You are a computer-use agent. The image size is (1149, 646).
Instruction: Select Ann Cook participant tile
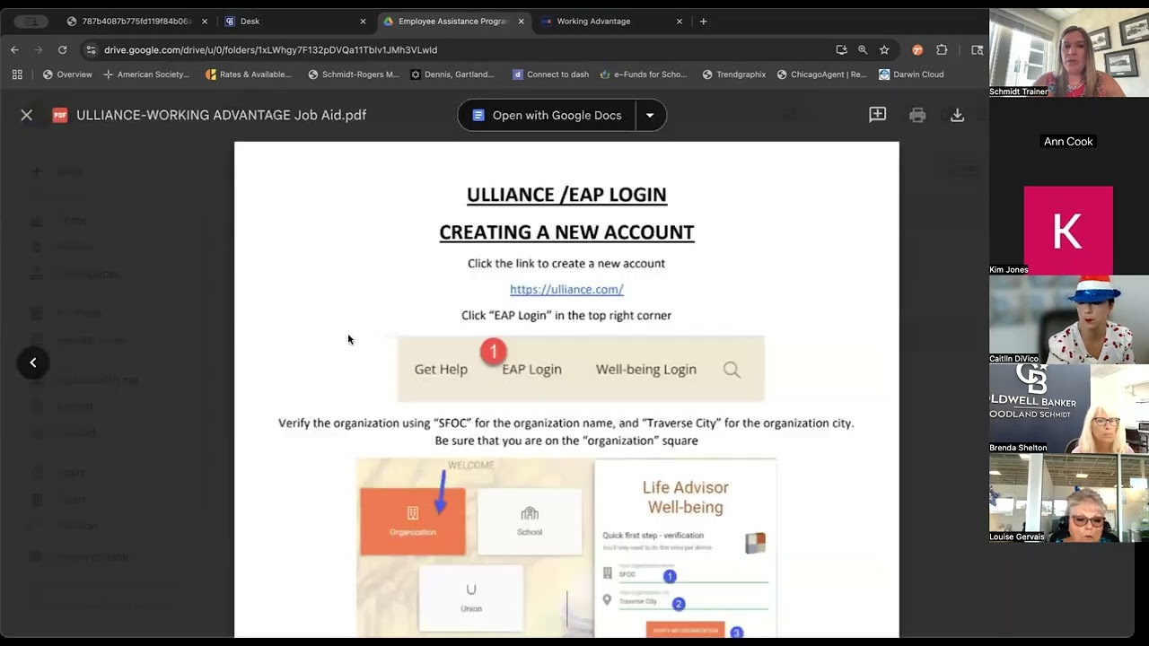coord(1068,141)
